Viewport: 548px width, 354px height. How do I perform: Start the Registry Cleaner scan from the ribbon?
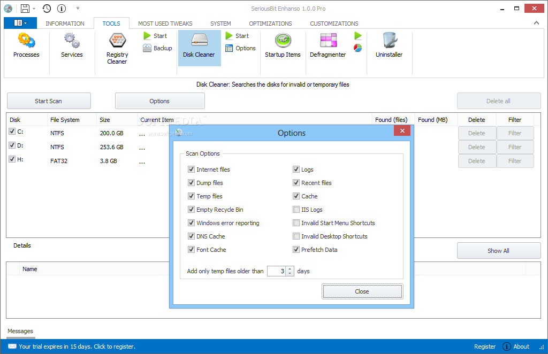click(x=155, y=36)
